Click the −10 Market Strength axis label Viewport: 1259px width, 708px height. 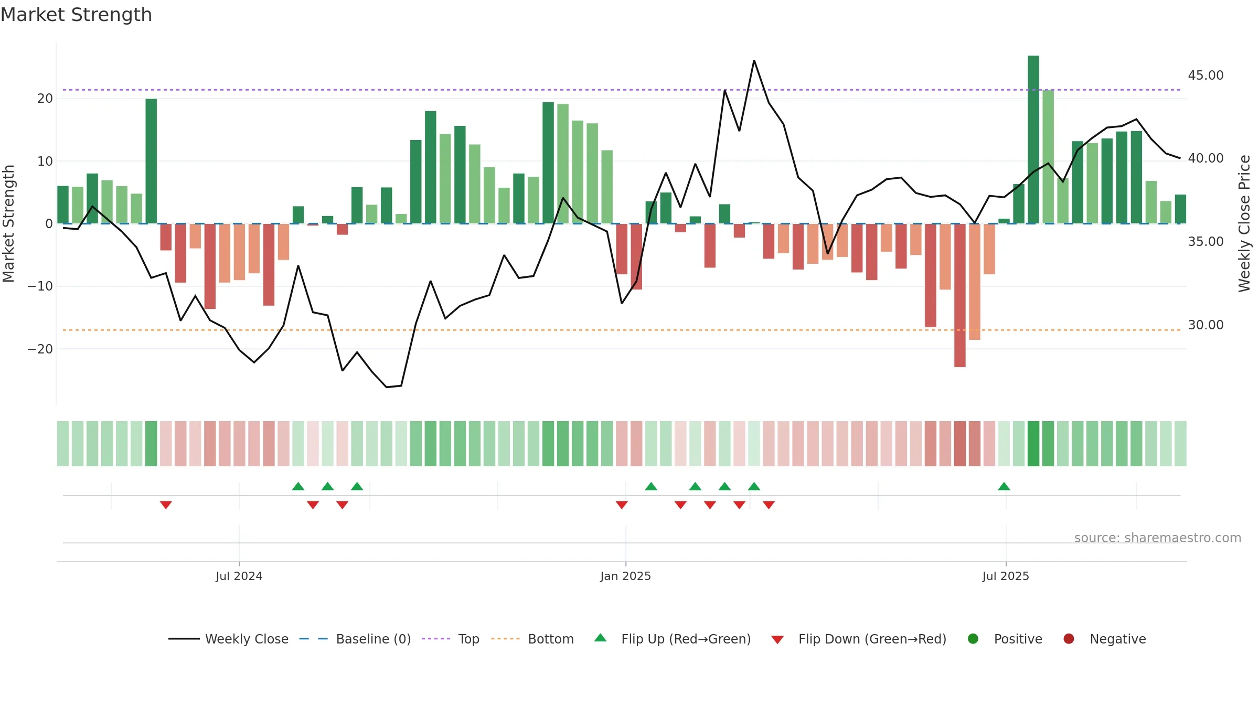(x=40, y=286)
